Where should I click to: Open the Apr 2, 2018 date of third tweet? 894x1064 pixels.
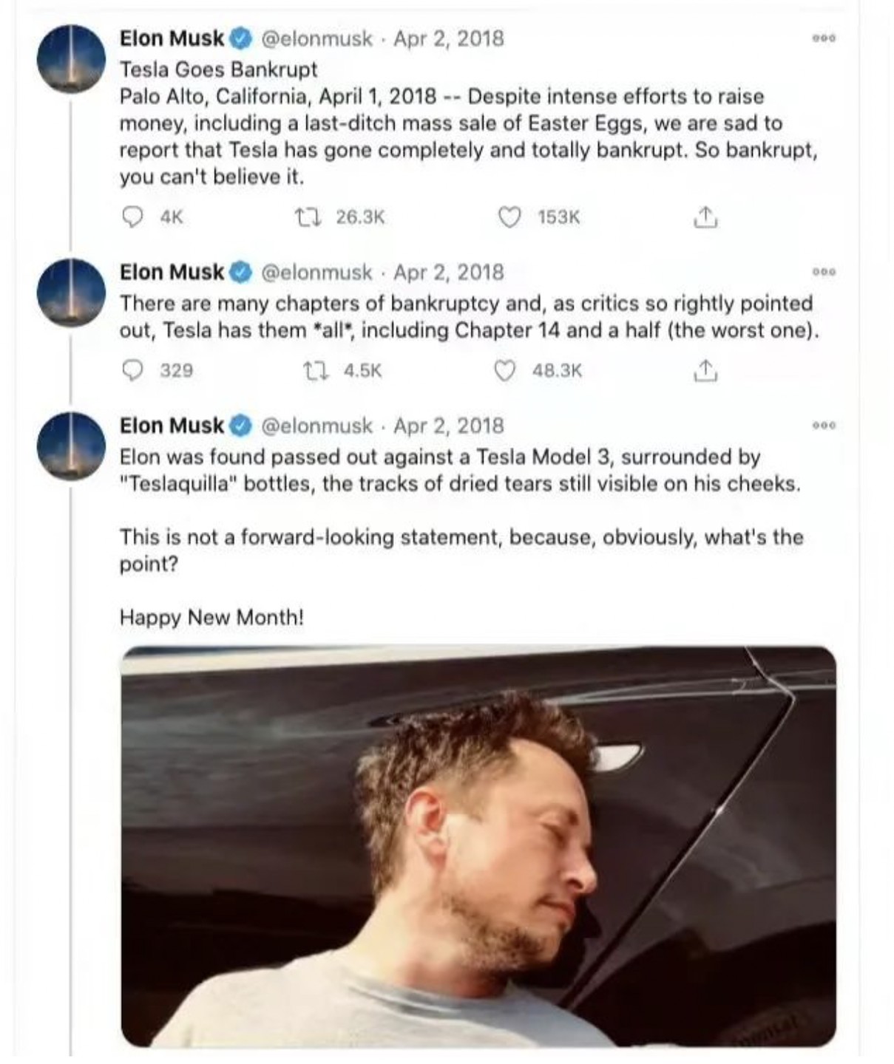(448, 426)
